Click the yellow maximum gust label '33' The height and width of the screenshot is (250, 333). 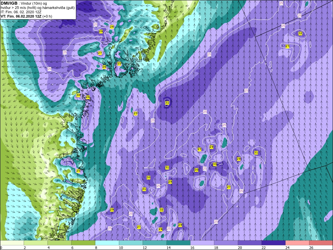[215, 164]
